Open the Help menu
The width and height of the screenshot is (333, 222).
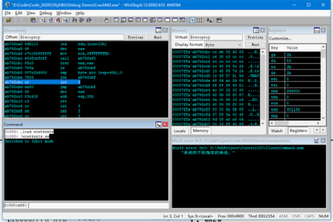click(80, 13)
